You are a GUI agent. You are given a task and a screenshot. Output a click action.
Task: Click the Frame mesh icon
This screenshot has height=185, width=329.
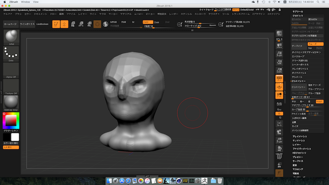279,124
